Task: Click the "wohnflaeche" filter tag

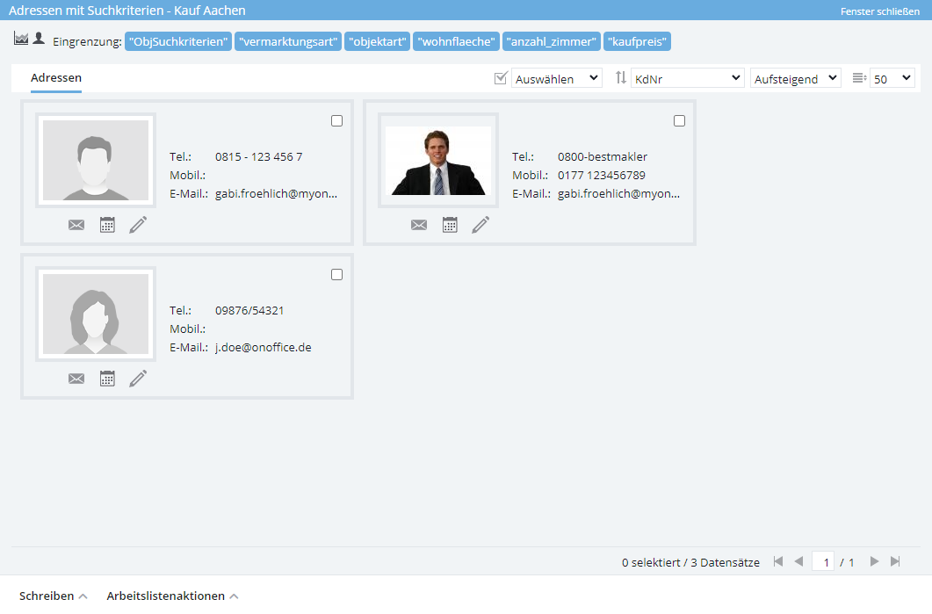Action: (x=457, y=41)
